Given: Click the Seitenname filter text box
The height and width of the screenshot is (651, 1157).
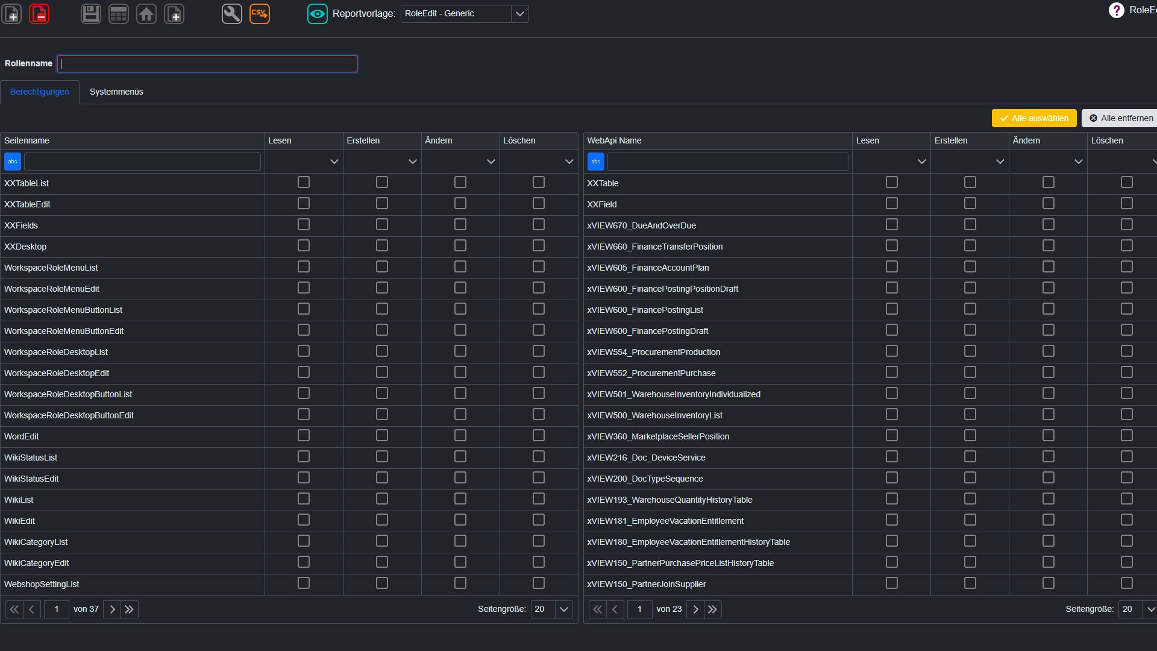Looking at the screenshot, I should (142, 162).
